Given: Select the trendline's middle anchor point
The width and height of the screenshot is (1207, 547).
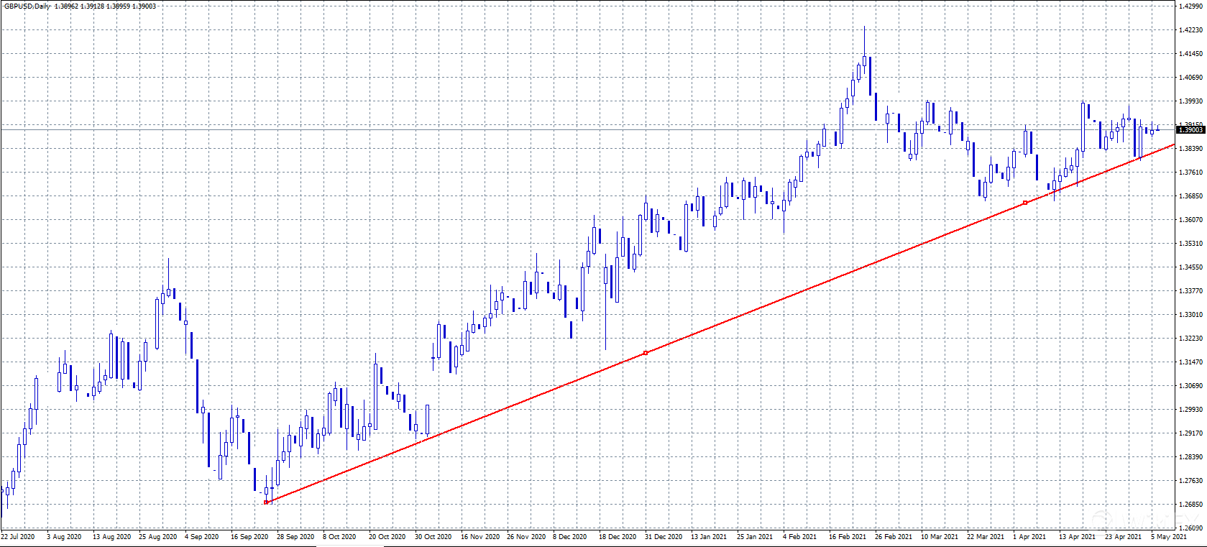Looking at the screenshot, I should click(646, 352).
